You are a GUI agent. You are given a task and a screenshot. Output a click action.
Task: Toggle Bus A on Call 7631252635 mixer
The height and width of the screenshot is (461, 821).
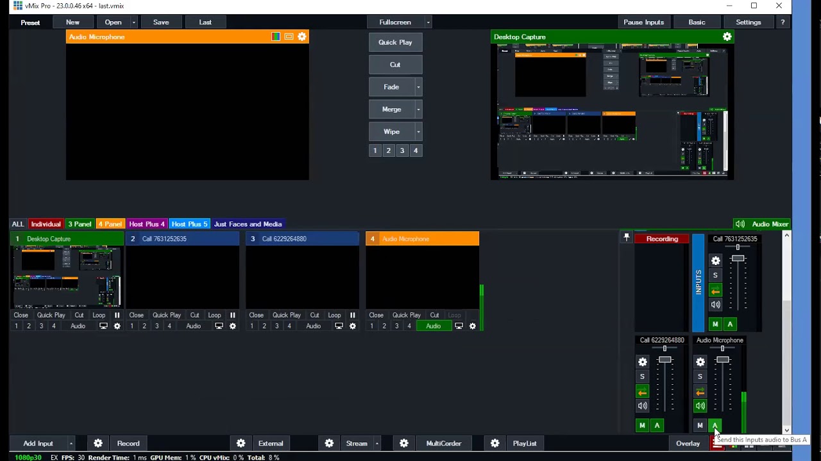[730, 324]
